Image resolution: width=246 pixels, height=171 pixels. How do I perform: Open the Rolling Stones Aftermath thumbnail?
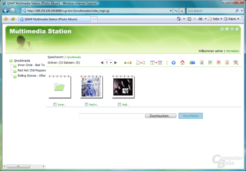(123, 87)
